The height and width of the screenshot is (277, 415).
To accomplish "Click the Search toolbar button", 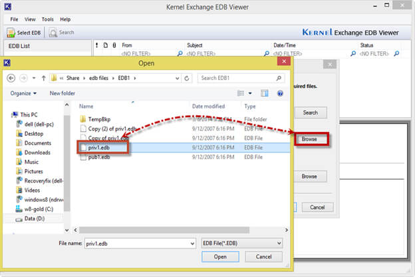I will [61, 33].
